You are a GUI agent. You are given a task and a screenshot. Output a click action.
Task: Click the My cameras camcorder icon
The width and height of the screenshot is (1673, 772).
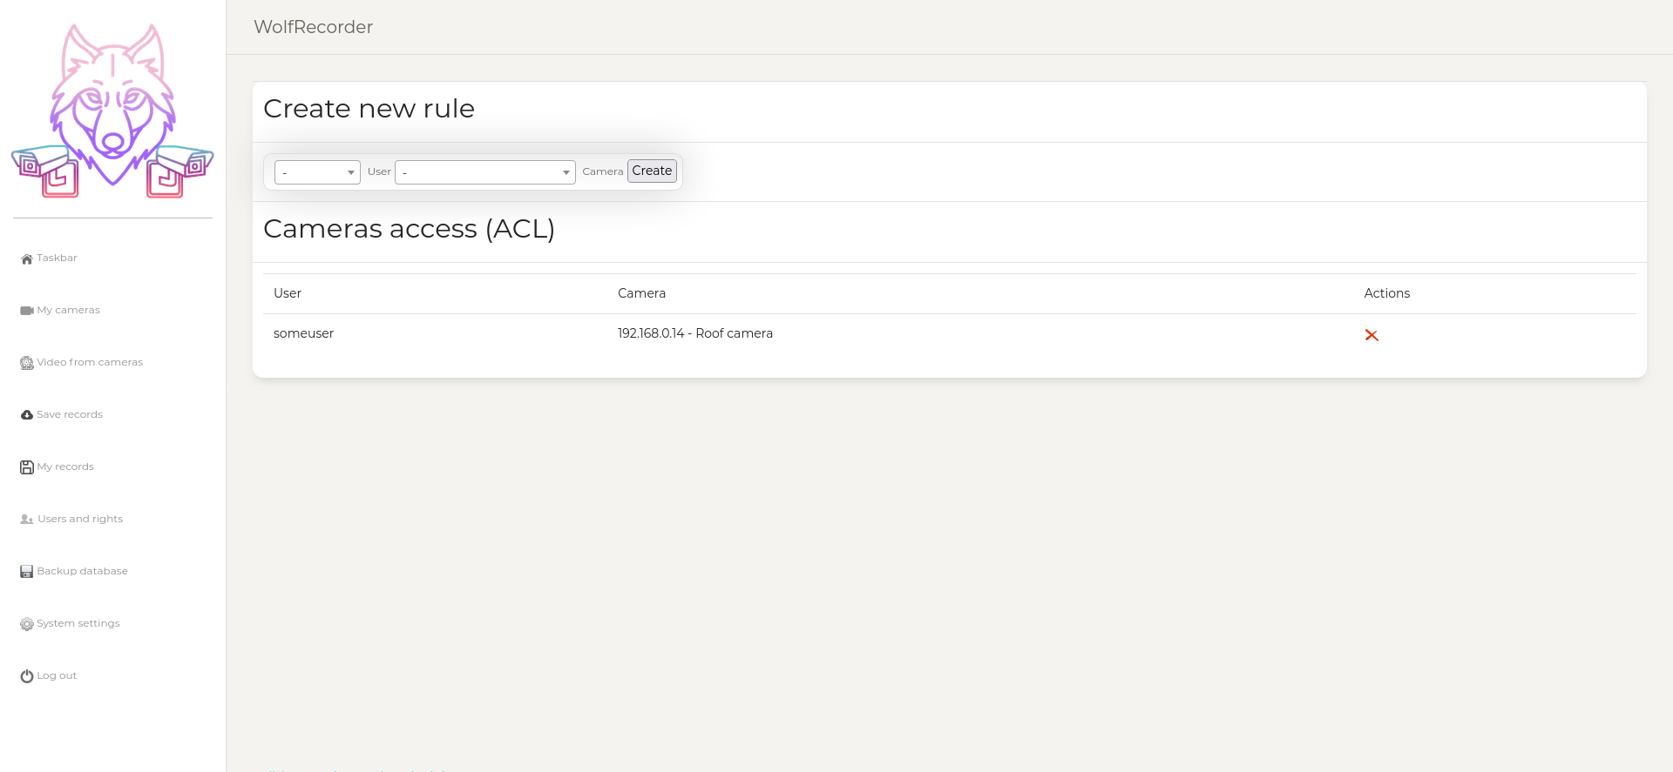click(27, 311)
